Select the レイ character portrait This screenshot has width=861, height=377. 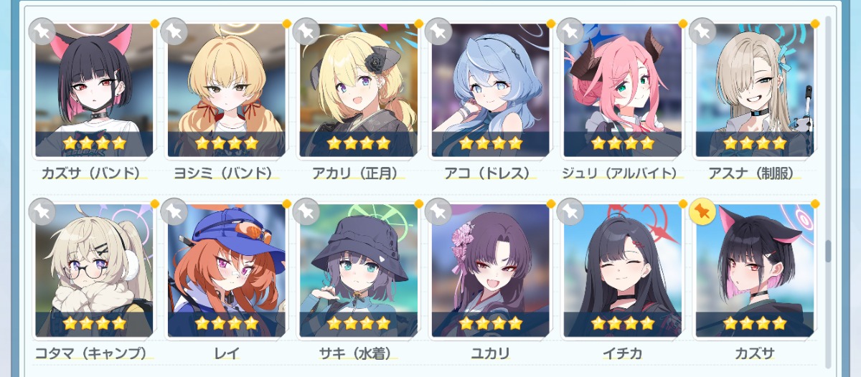(x=226, y=271)
